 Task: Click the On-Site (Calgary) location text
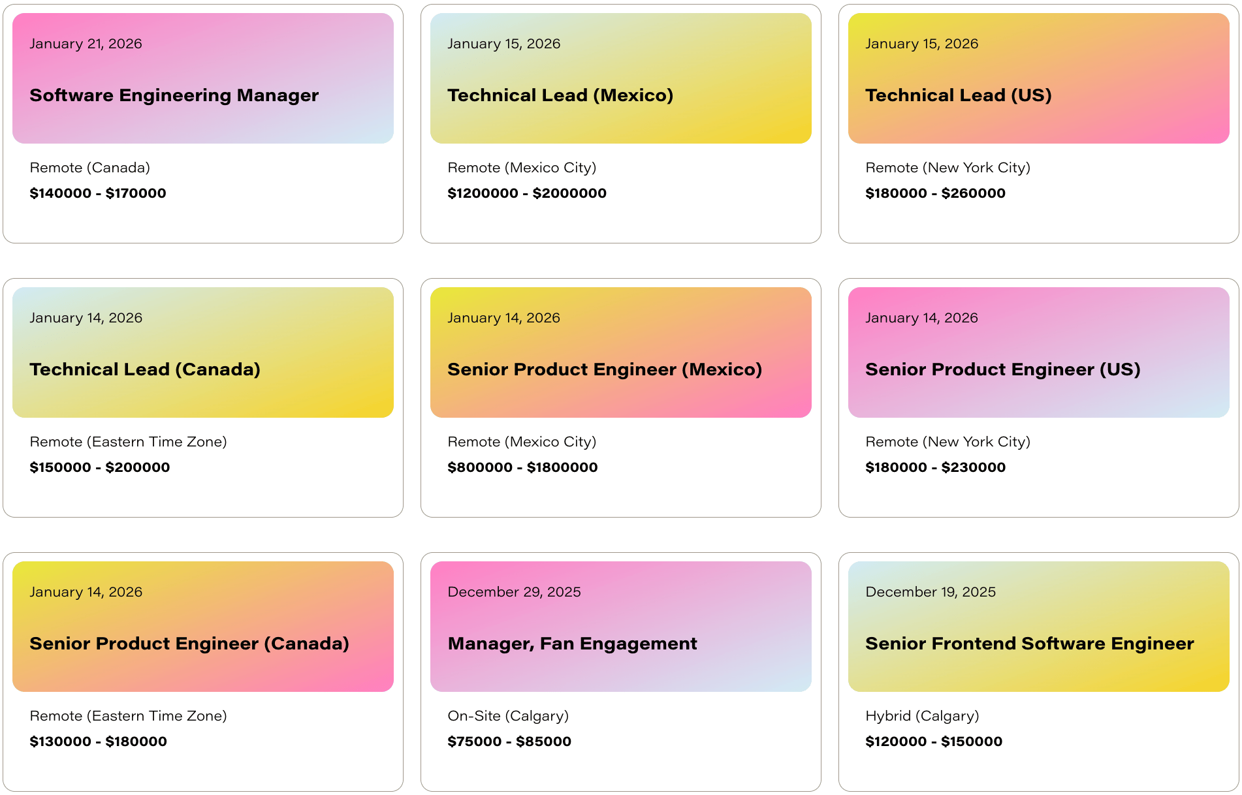[x=507, y=716]
